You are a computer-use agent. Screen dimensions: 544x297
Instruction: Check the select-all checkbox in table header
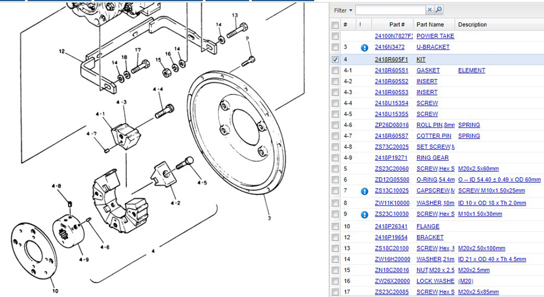[335, 25]
